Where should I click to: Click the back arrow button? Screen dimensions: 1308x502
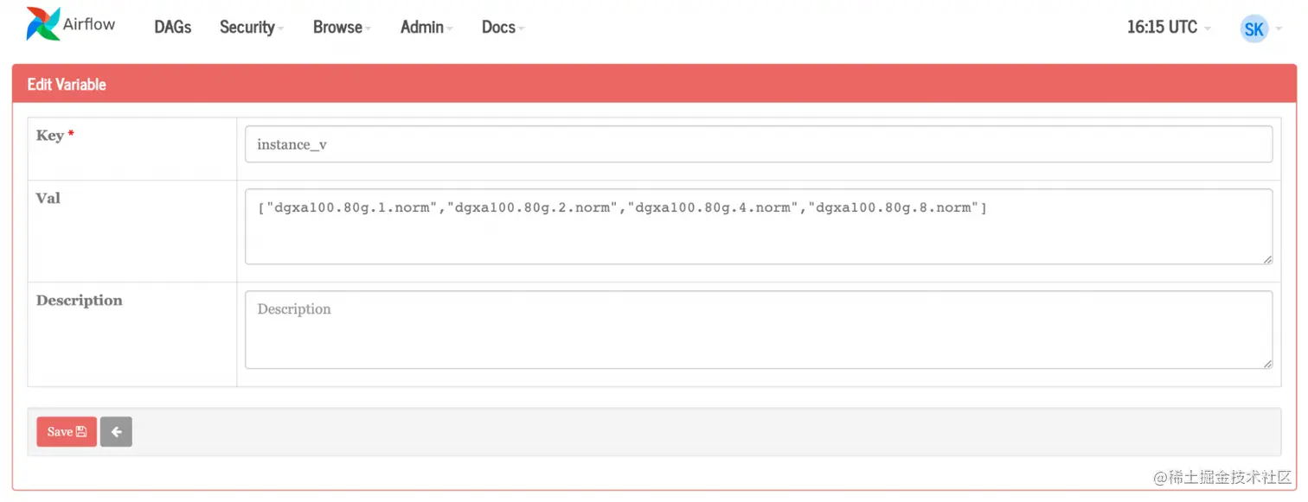pos(116,431)
